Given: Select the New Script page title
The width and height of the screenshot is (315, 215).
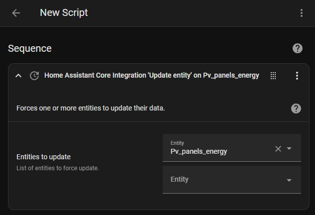Looking at the screenshot, I should [64, 12].
